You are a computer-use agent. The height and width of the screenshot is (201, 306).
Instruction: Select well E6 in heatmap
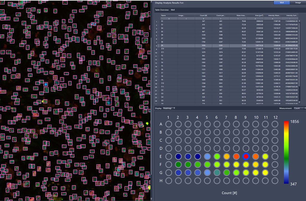pyautogui.click(x=217, y=156)
